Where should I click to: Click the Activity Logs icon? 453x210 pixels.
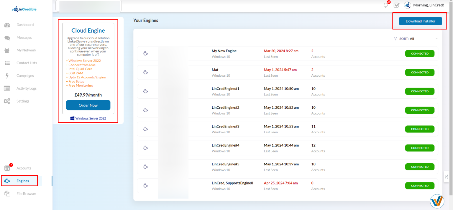coord(7,88)
